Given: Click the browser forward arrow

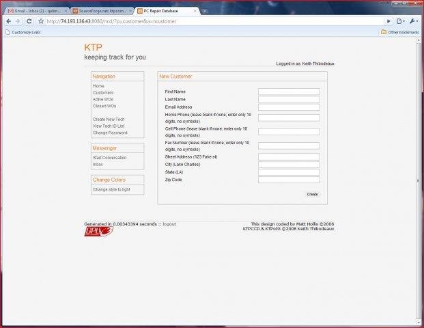Looking at the screenshot, I should (18, 21).
